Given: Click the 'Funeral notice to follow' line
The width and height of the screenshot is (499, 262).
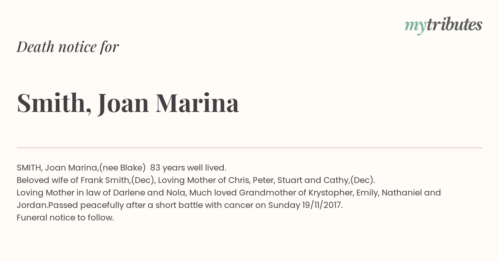Looking at the screenshot, I should click(65, 218).
